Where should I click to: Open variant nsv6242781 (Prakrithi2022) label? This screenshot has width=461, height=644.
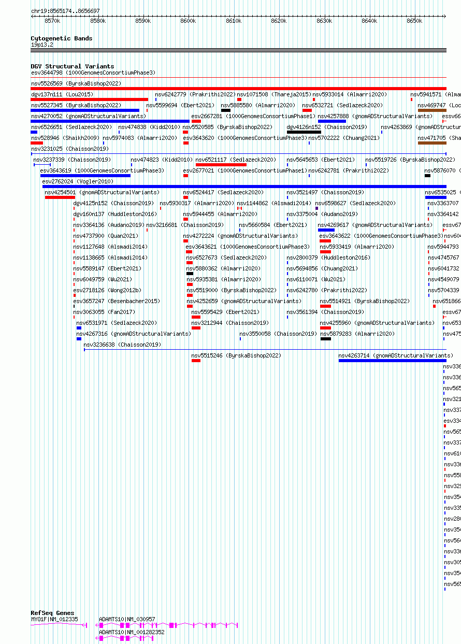[x=349, y=171]
